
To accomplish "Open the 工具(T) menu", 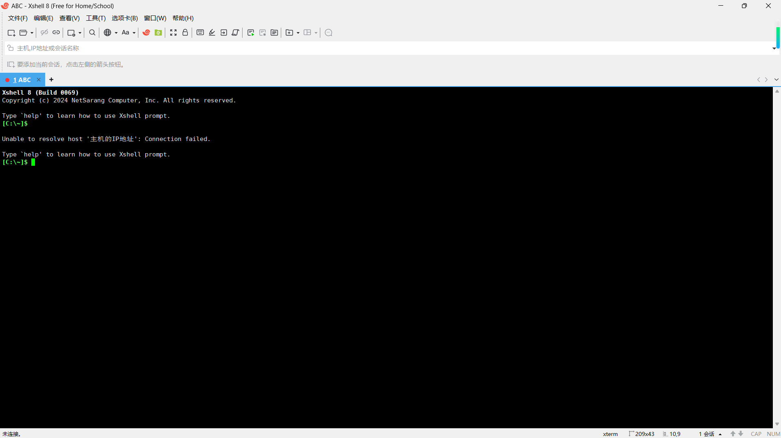I will coord(96,18).
